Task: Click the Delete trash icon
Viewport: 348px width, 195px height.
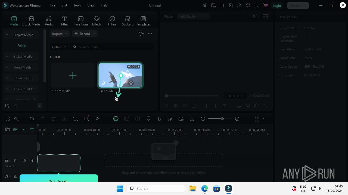Action: click(x=54, y=119)
